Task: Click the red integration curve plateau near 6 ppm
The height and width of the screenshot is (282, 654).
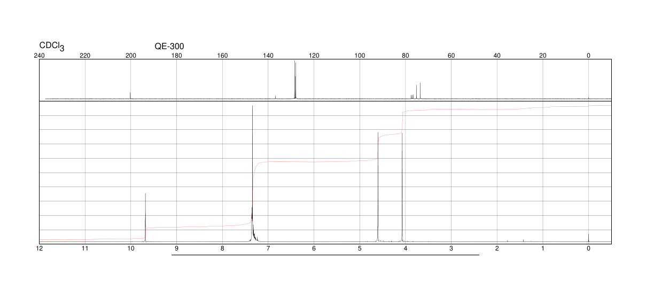Action: click(315, 161)
